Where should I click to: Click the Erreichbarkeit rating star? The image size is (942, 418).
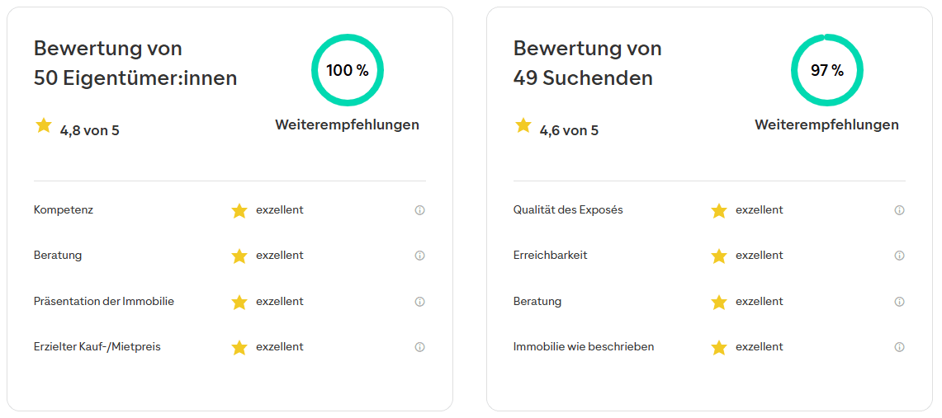pyautogui.click(x=719, y=256)
